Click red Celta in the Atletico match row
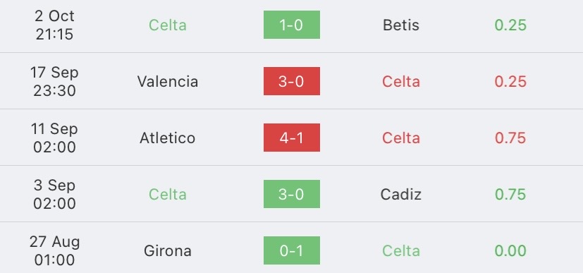This screenshot has height=273, width=583. click(x=401, y=138)
